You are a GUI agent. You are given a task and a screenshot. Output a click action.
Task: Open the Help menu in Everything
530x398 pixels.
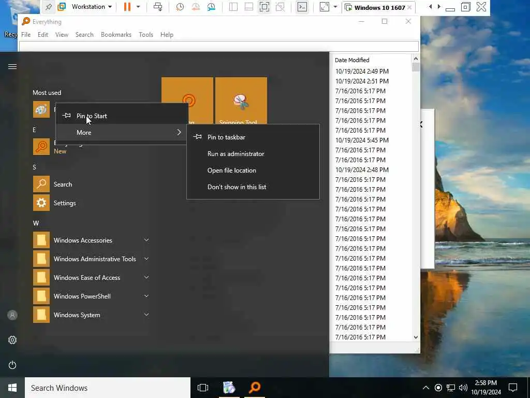click(x=167, y=35)
